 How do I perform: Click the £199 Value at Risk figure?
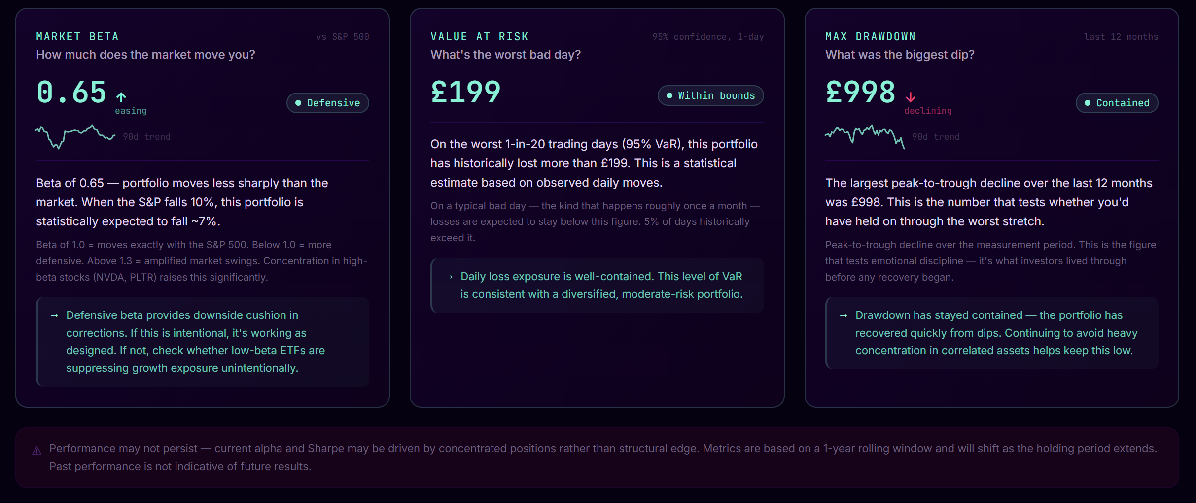(465, 92)
